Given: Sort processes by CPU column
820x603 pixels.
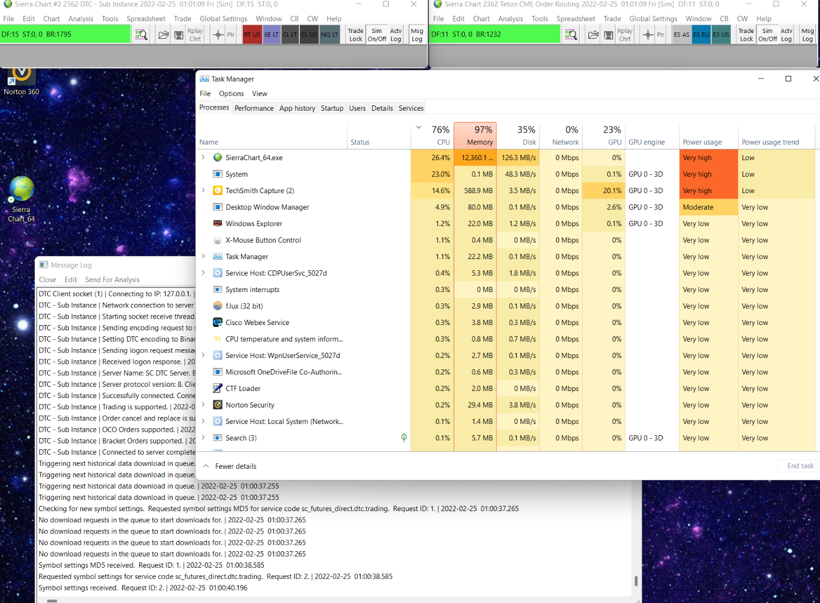Looking at the screenshot, I should 432,135.
